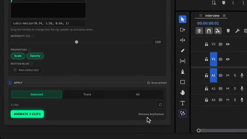Mute track A3

(x=228, y=100)
